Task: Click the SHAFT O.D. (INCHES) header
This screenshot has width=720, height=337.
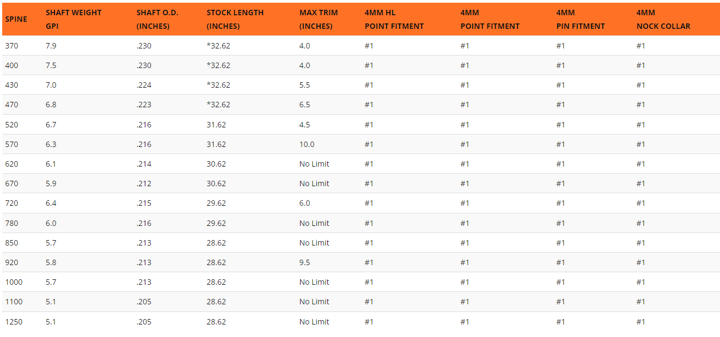Action: point(157,19)
